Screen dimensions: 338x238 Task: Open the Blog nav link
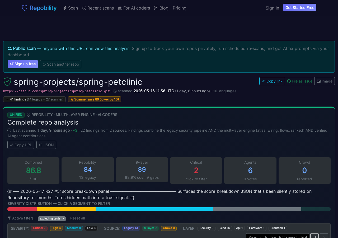(161, 8)
